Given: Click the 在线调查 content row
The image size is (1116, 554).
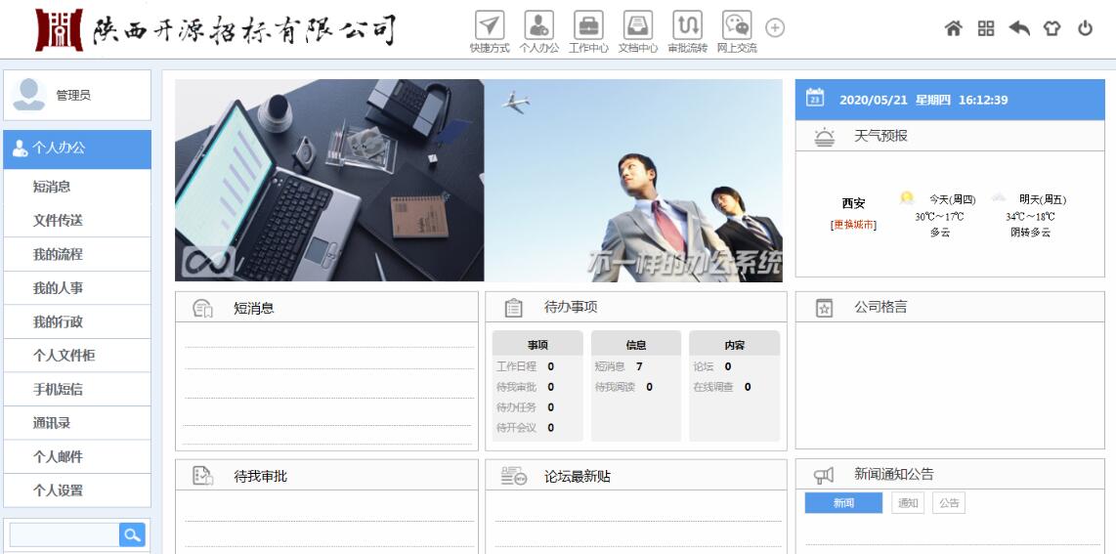Looking at the screenshot, I should point(722,387).
